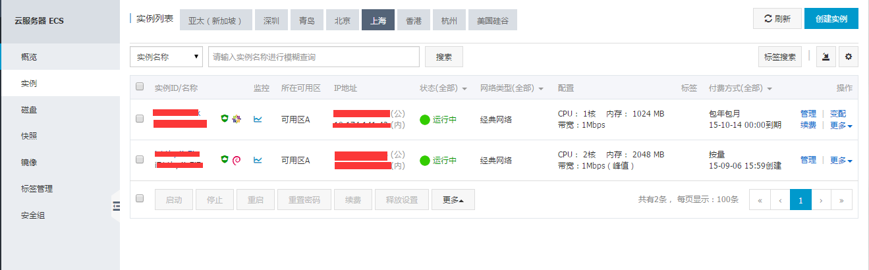This screenshot has width=869, height=270.
Task: Select the first instance row checkbox
Action: pyautogui.click(x=140, y=119)
